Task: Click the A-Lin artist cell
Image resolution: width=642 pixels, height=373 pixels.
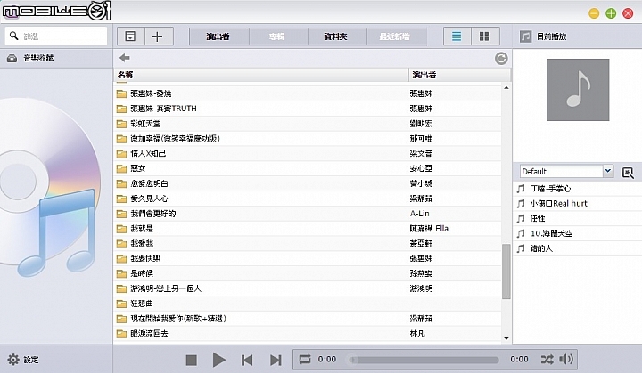Action: 419,214
